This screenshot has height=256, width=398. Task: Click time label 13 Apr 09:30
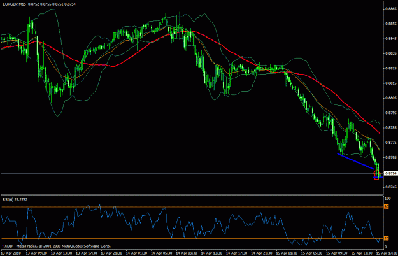[36, 253]
